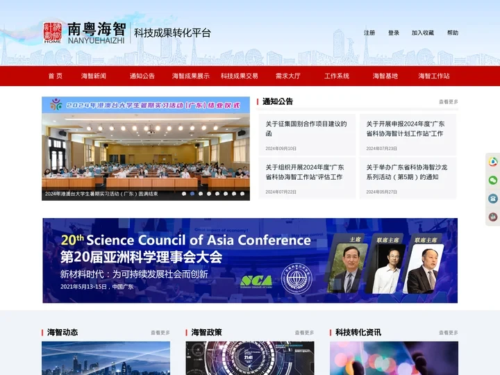This screenshot has width=500, height=375.
Task: Click the green SCA logo on banner
Action: click(x=256, y=281)
